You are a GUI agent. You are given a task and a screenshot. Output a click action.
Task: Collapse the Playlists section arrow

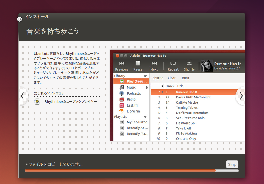tap(145, 117)
